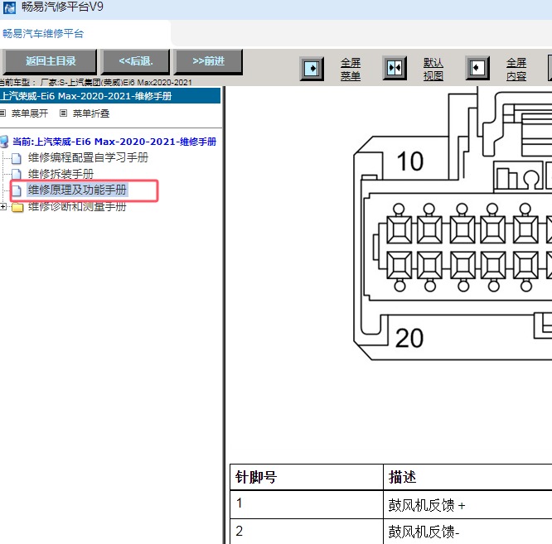
Task: Click the 畅易汽修平台V9 app icon in title bar
Action: 9,7
